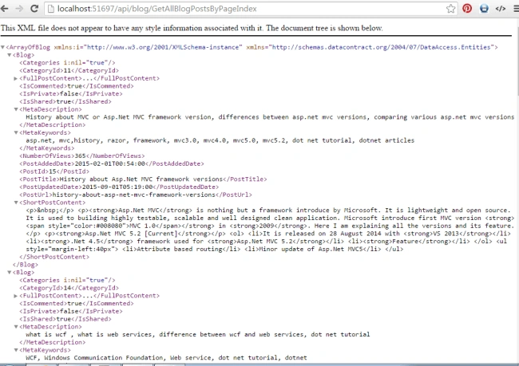The height and width of the screenshot is (366, 519).
Task: Collapse the first MetaKeywords node
Action: coord(15,132)
